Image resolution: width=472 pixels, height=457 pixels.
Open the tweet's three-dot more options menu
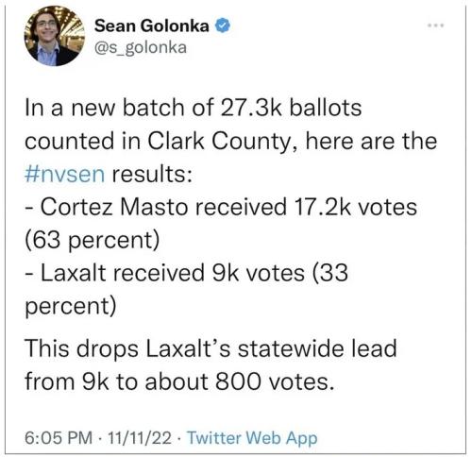[x=435, y=25]
